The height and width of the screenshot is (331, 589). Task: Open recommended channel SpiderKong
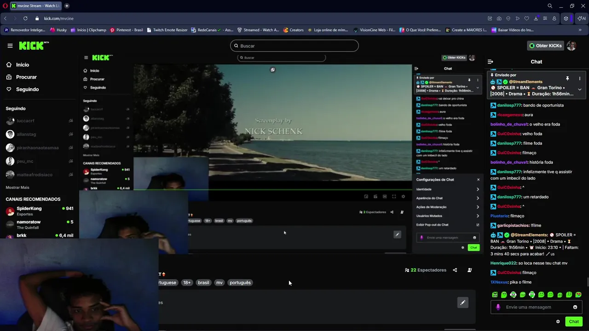pyautogui.click(x=39, y=211)
